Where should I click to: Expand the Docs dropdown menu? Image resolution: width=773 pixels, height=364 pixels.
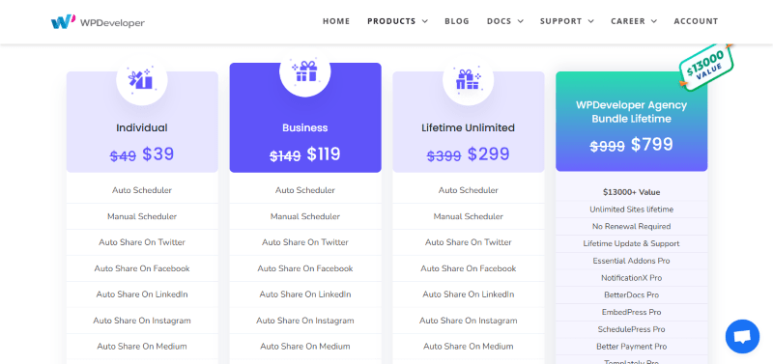click(504, 21)
